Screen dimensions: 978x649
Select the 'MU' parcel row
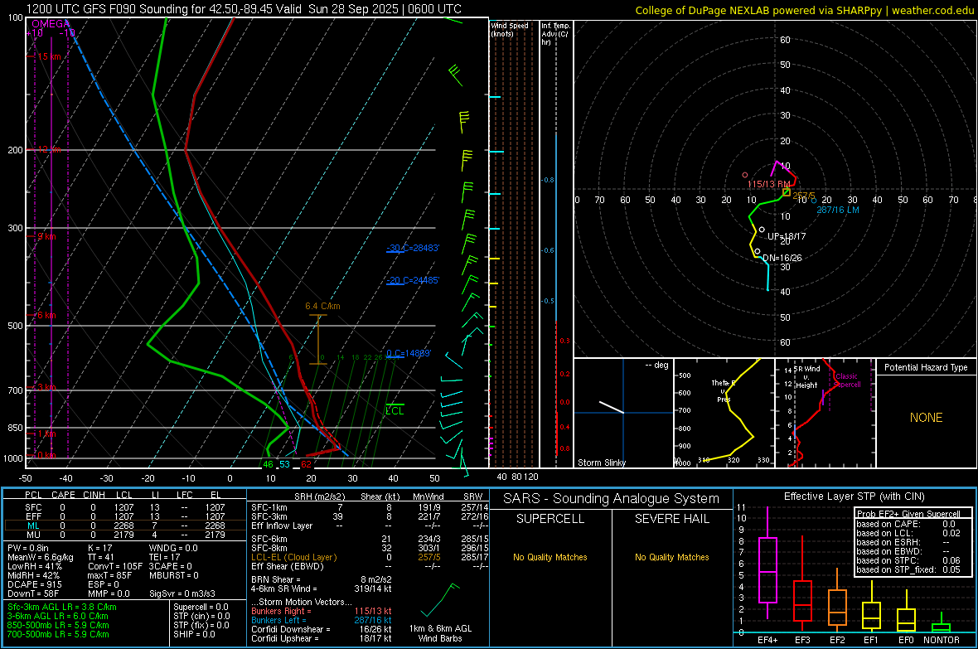click(124, 535)
